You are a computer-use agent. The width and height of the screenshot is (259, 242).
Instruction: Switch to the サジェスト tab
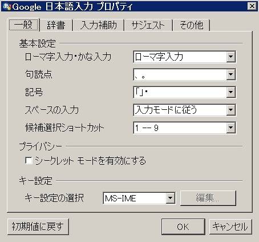[148, 25]
